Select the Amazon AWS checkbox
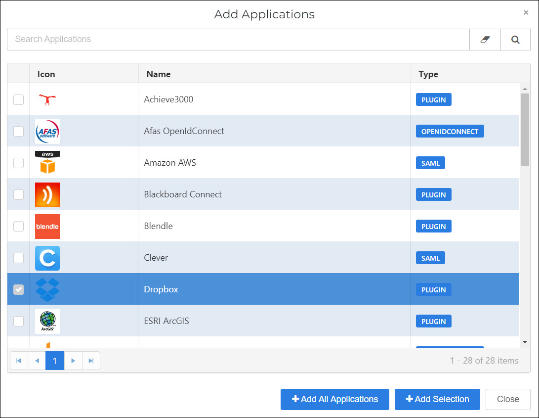The width and height of the screenshot is (539, 418). 19,163
